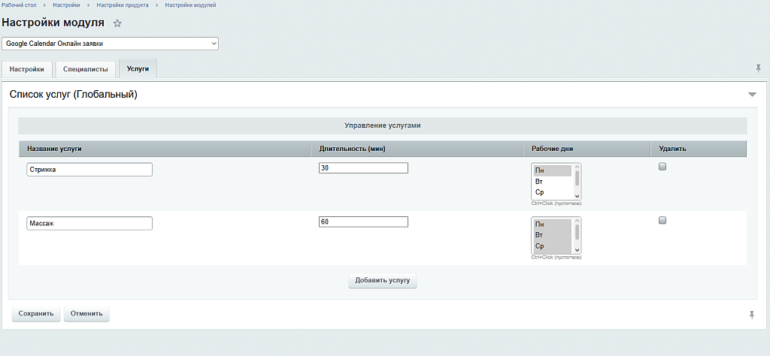The height and width of the screenshot is (356, 770).
Task: Open the Специалисты tab
Action: point(86,69)
